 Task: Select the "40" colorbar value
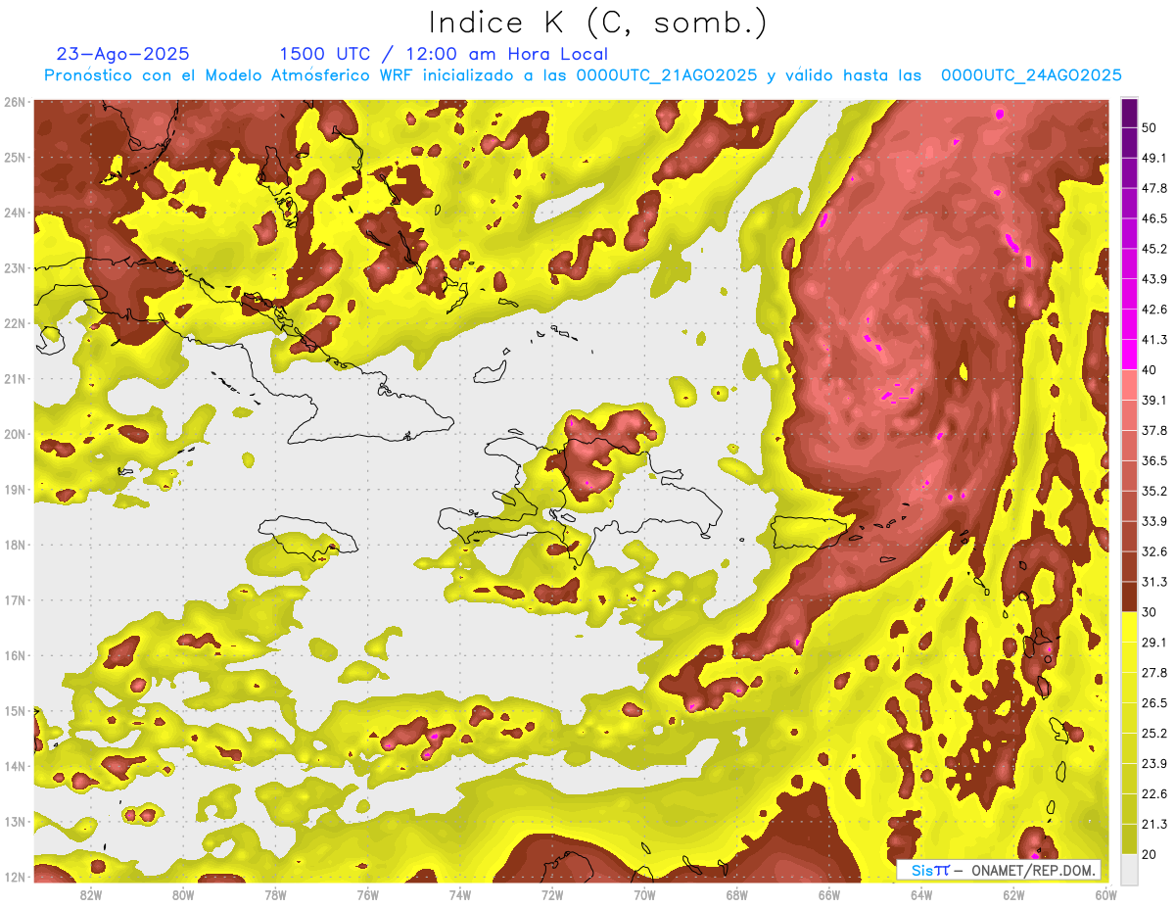[x=1151, y=369]
